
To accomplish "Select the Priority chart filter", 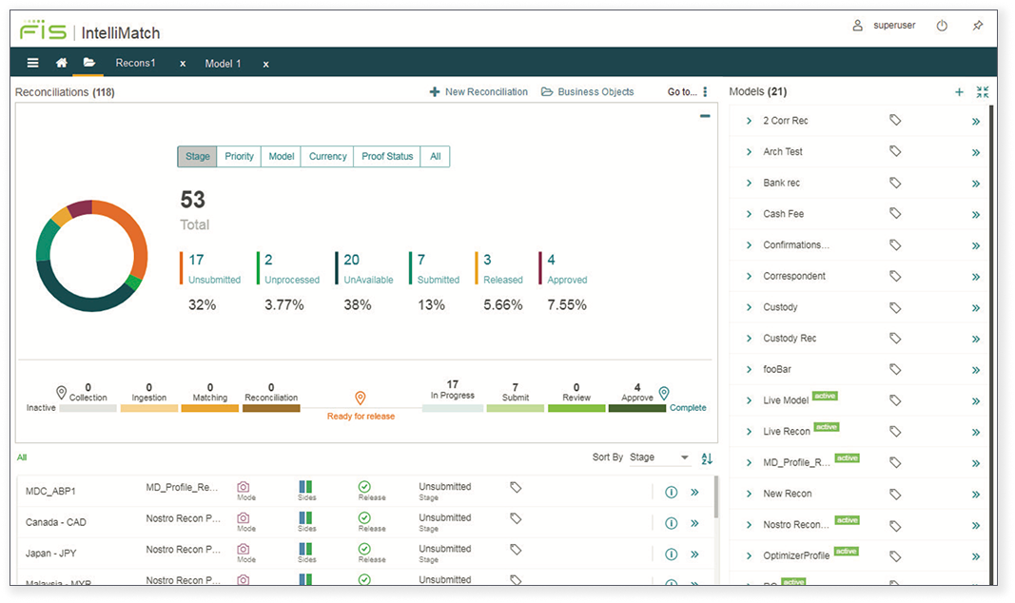I will pyautogui.click(x=239, y=157).
